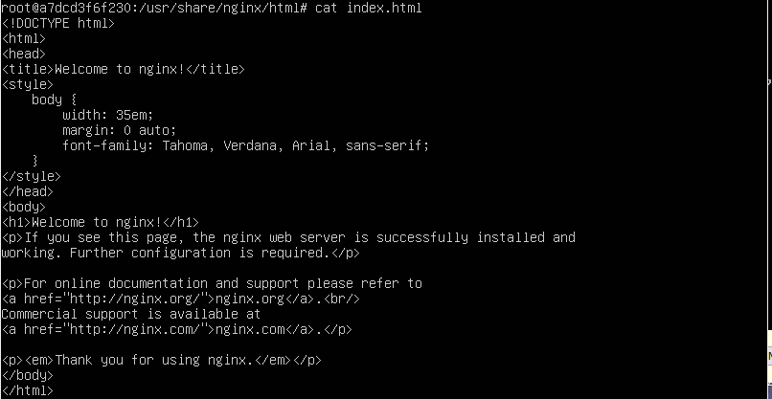Click the <h1>Welcome to nginx!</h1> line
Image resolution: width=772 pixels, height=399 pixels.
click(101, 222)
